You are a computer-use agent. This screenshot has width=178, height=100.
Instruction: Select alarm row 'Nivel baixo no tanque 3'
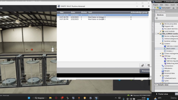(x=103, y=15)
